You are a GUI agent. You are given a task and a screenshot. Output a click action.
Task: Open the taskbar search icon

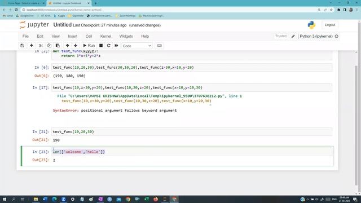(14, 199)
